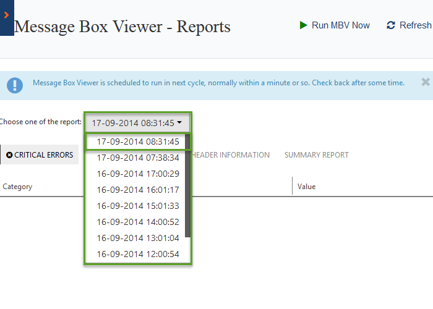The height and width of the screenshot is (309, 433).
Task: Open the Summary Report tab
Action: click(x=316, y=155)
